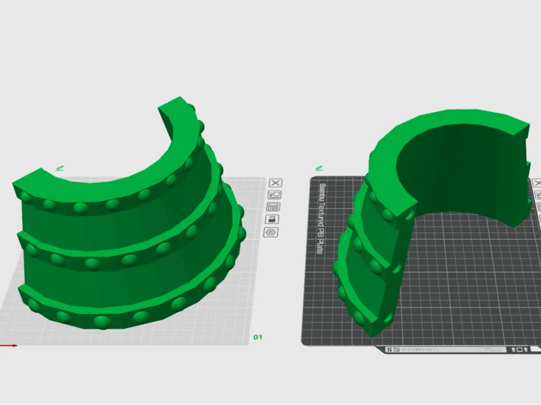Click pencil icon to rename dark textured plate
The width and height of the screenshot is (541, 405).
[x=319, y=168]
